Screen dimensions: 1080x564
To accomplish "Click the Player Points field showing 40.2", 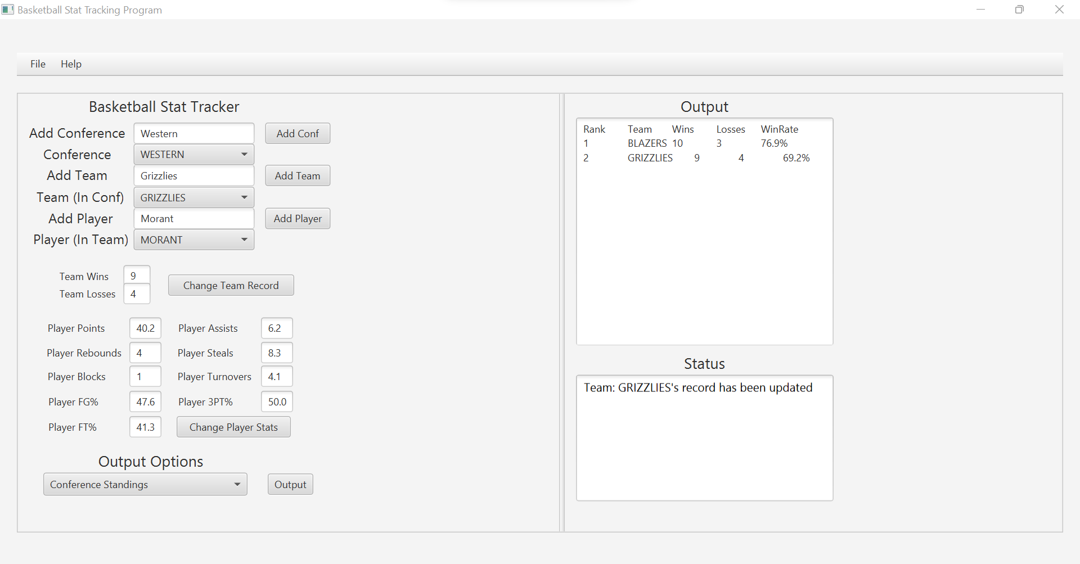I will 145,328.
